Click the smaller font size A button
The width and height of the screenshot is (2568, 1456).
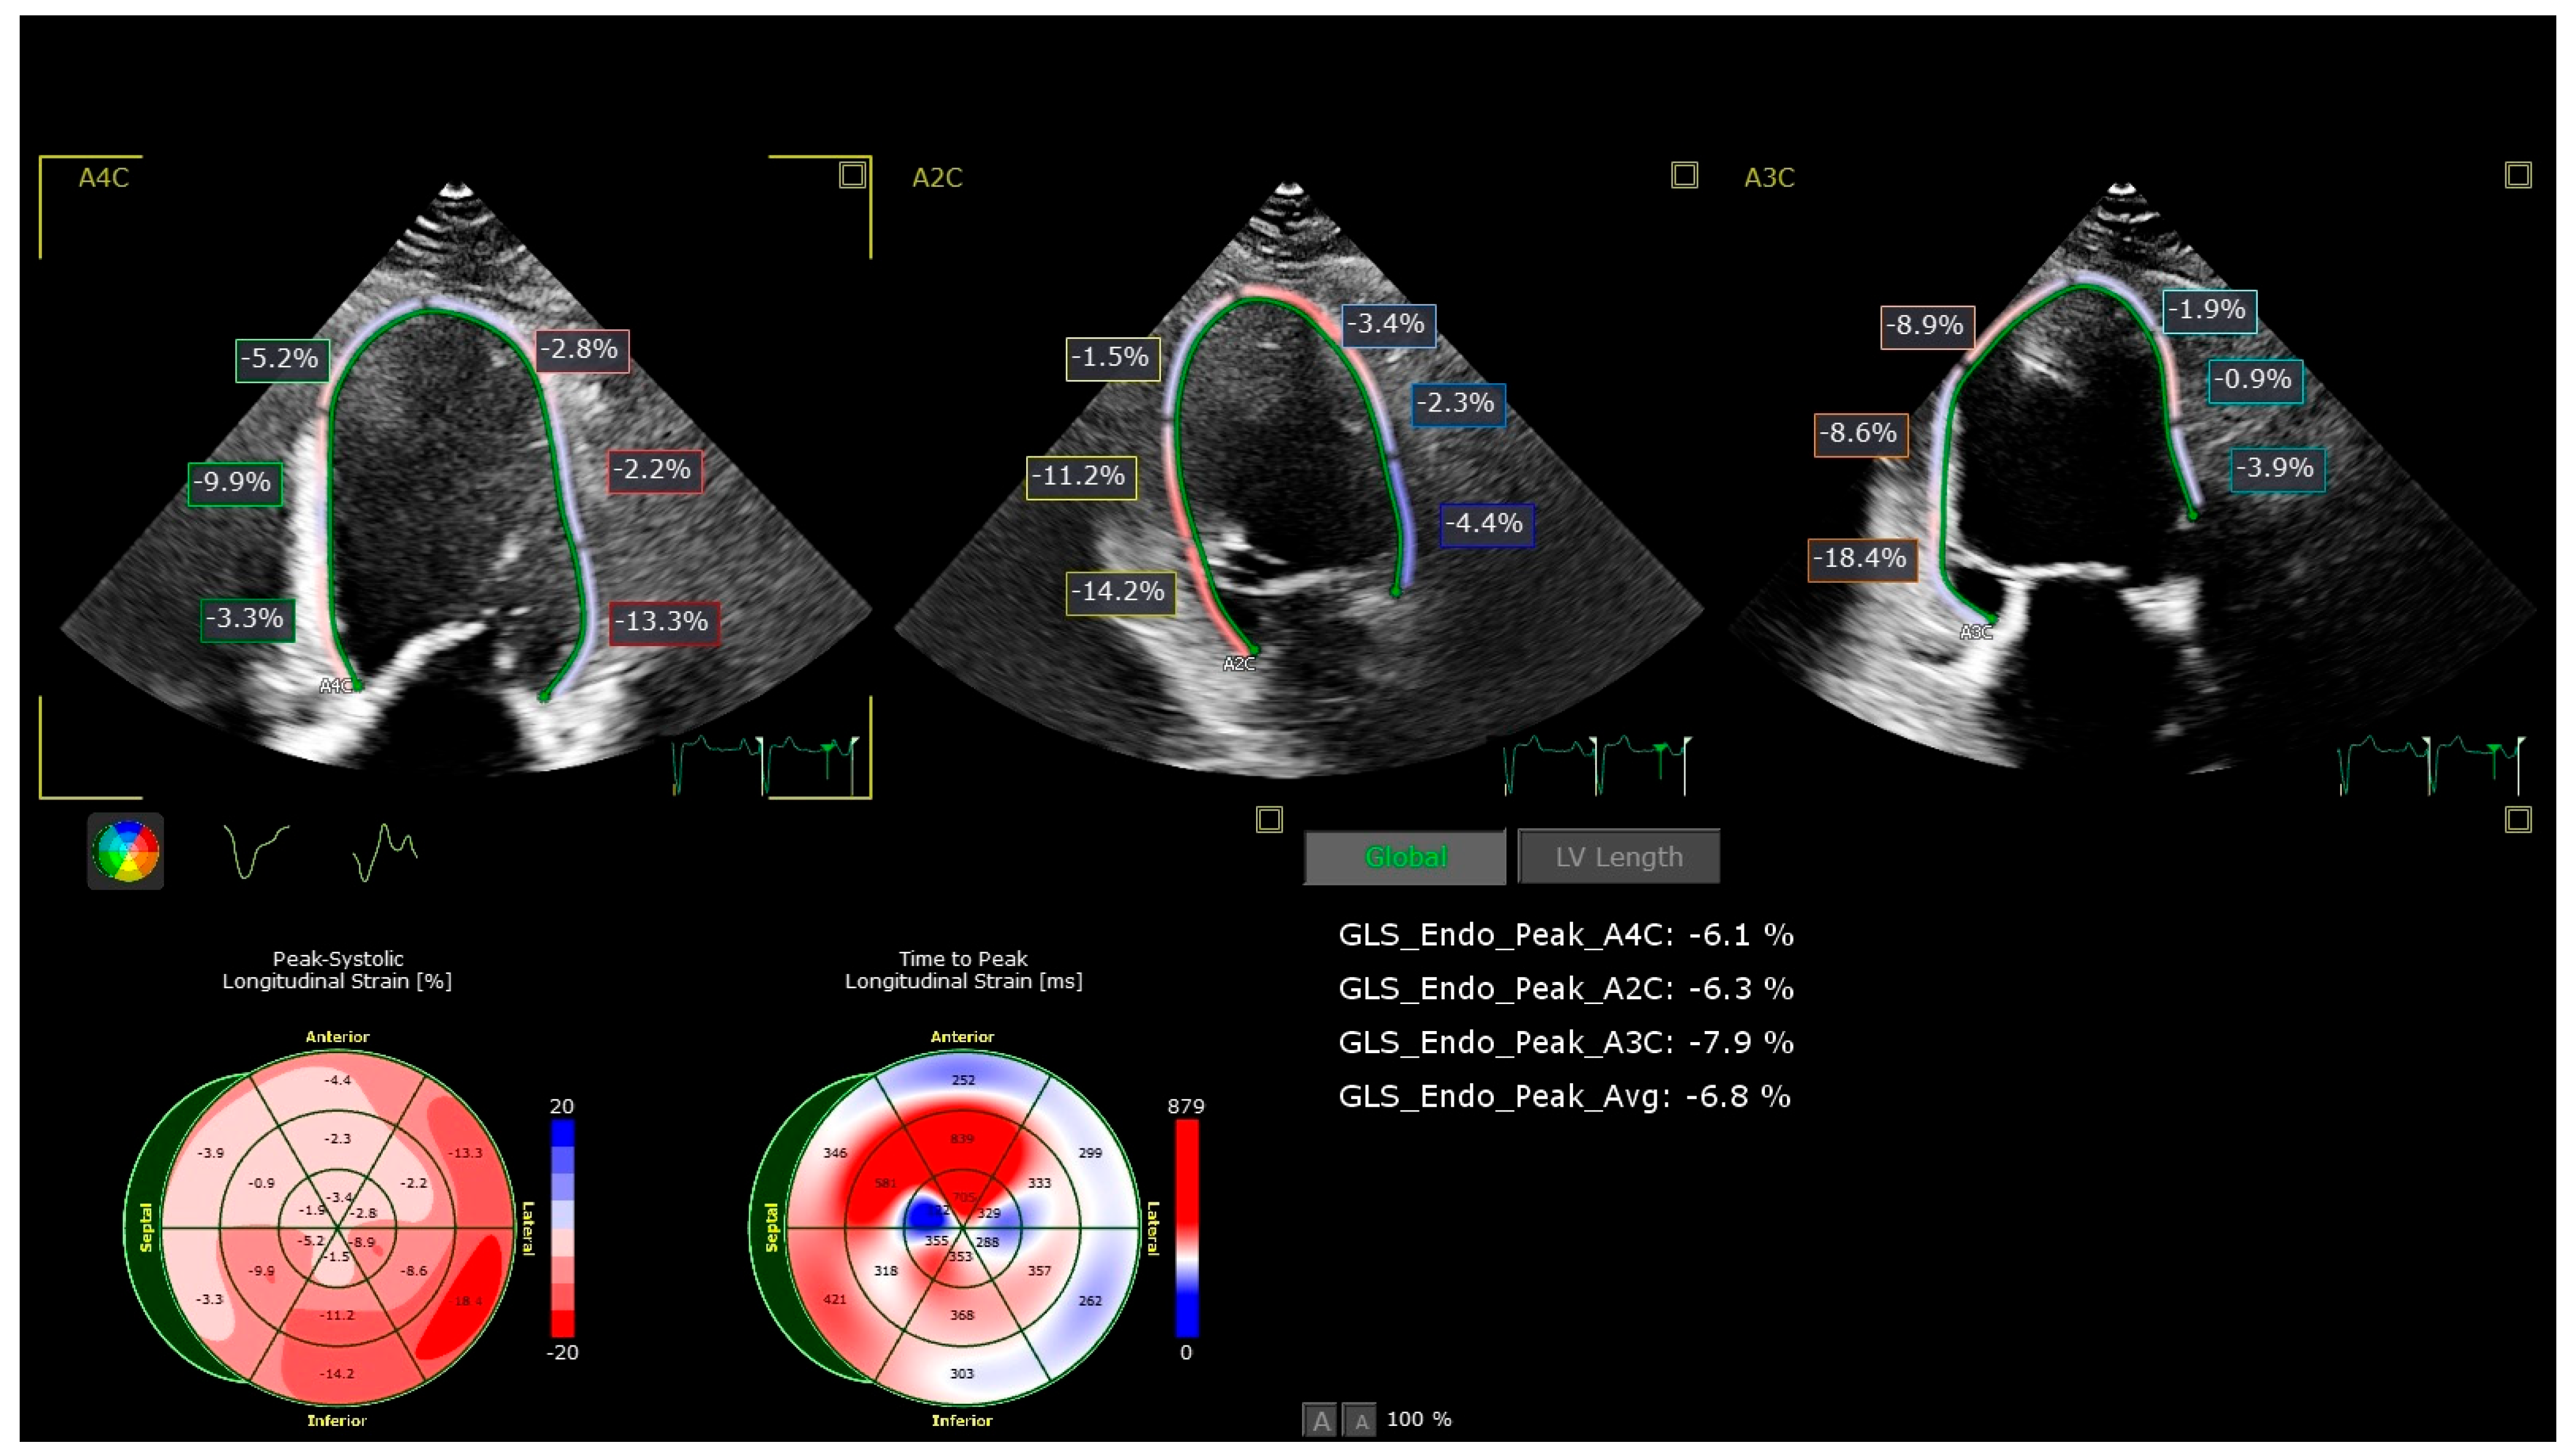(x=1361, y=1420)
